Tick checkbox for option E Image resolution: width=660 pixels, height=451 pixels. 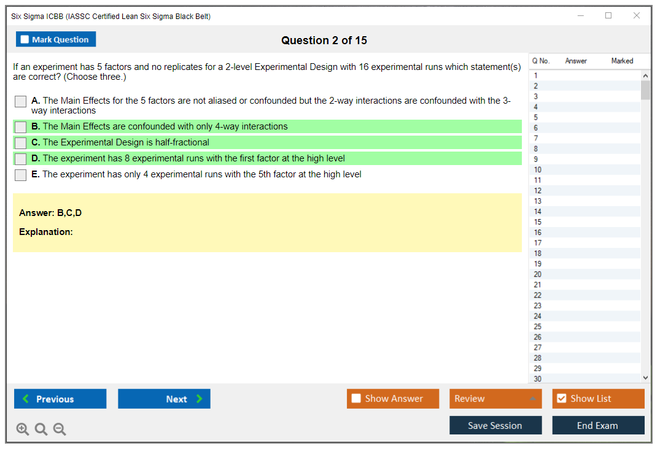[21, 175]
